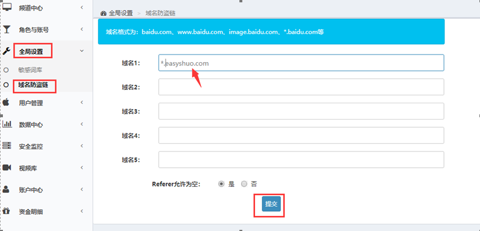Focus the 域名2 input field

301,87
